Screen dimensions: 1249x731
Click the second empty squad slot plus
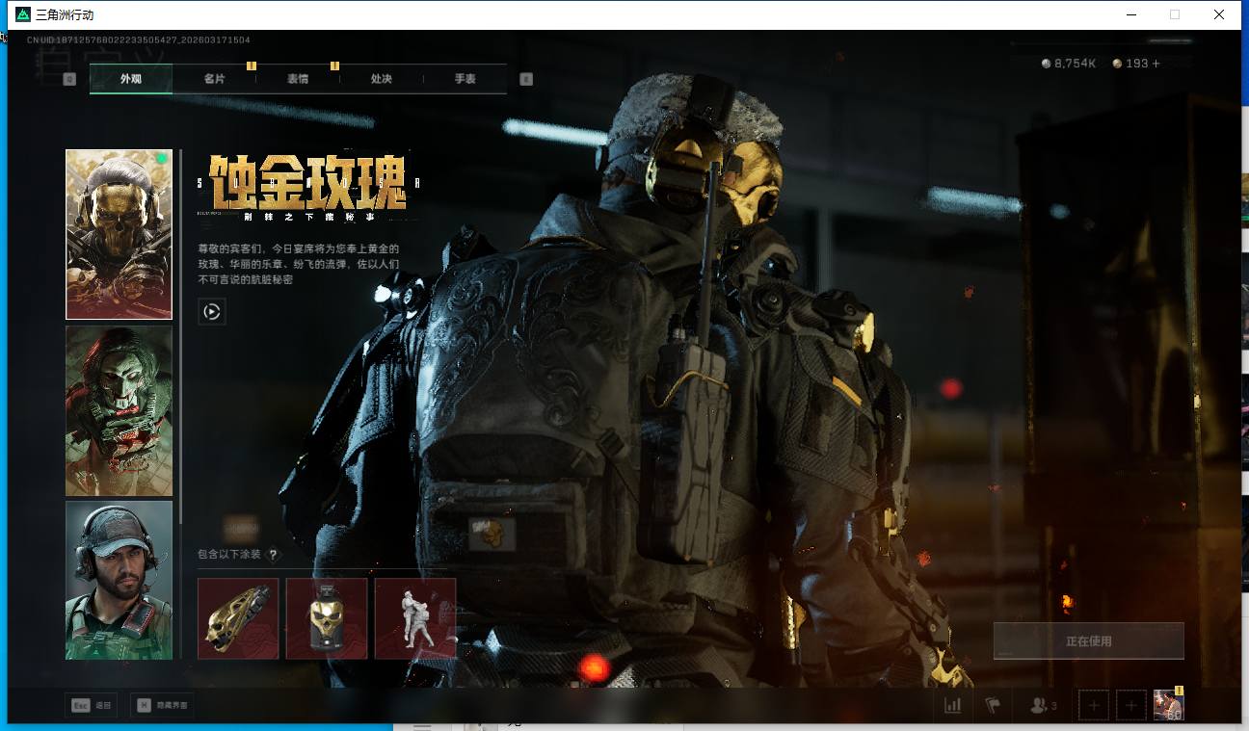(x=1131, y=706)
